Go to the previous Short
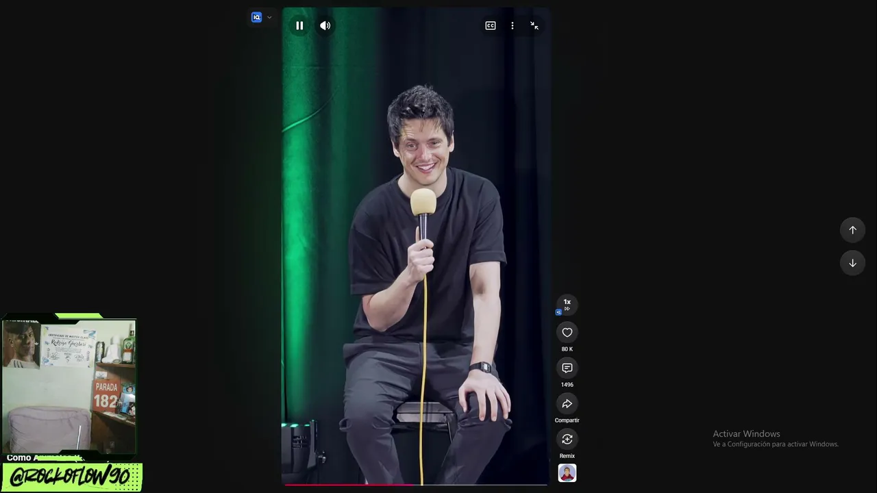877x493 pixels. (853, 230)
